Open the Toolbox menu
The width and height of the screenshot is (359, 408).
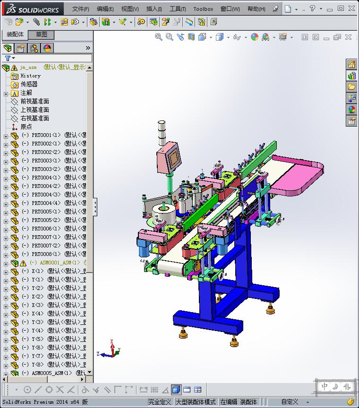[203, 9]
